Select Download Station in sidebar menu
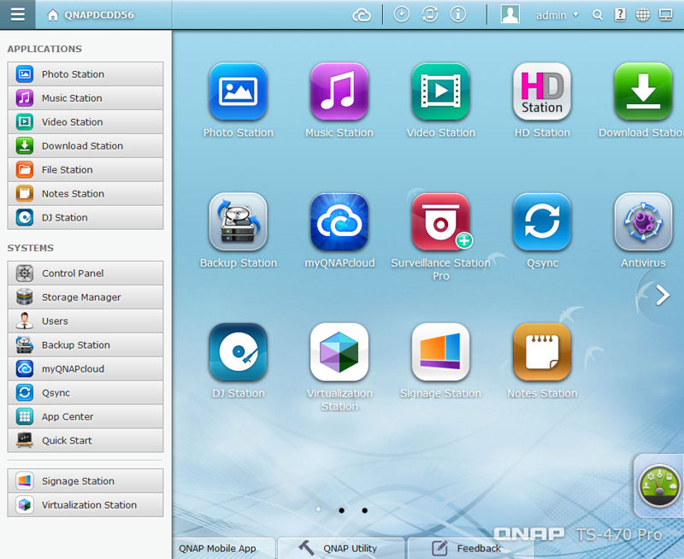The height and width of the screenshot is (559, 684). 85,145
